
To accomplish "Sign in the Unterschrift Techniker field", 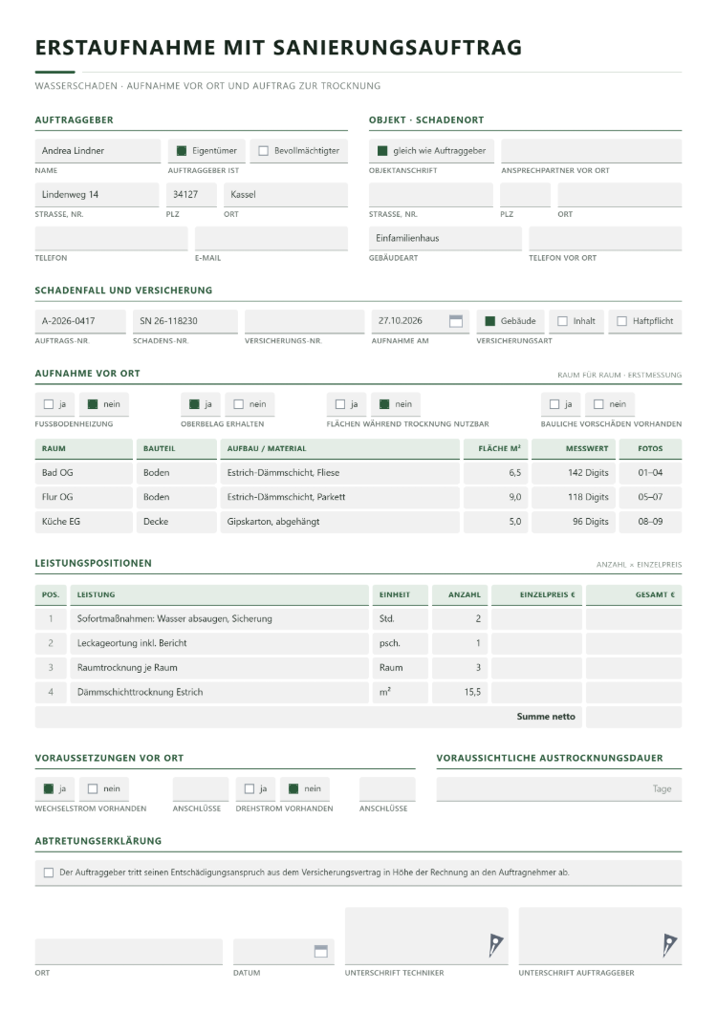I will click(x=426, y=936).
